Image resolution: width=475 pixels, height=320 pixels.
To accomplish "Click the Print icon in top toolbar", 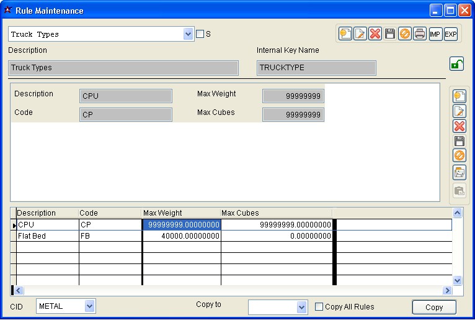I will tap(420, 34).
